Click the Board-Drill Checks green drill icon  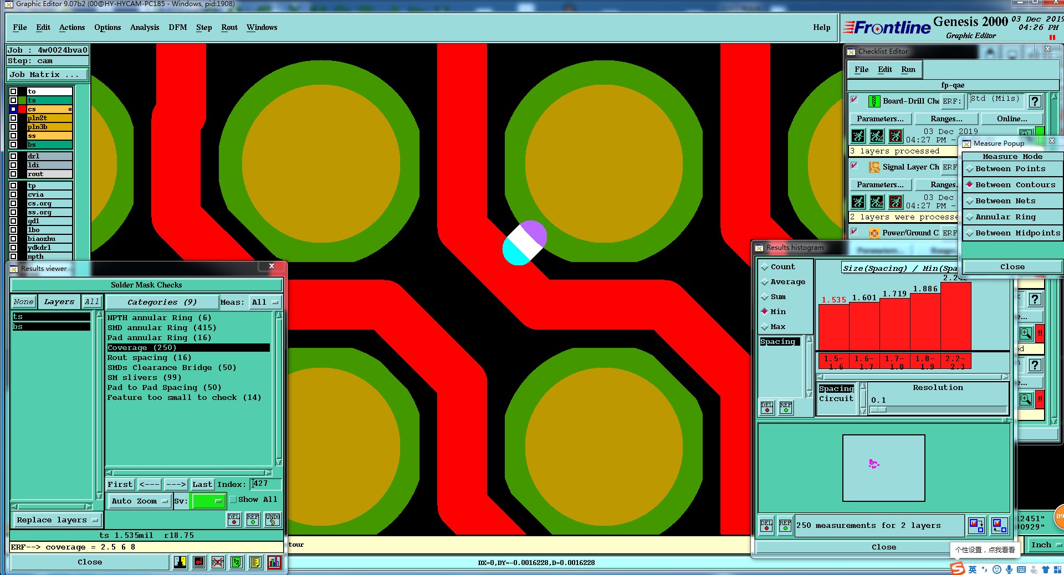(874, 101)
